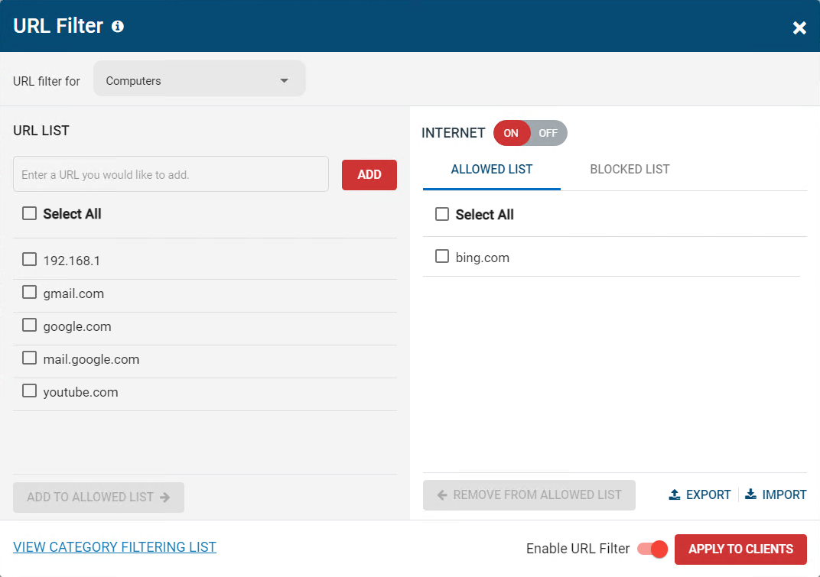Click ADD TO ALLOWED LIST button

[x=99, y=497]
